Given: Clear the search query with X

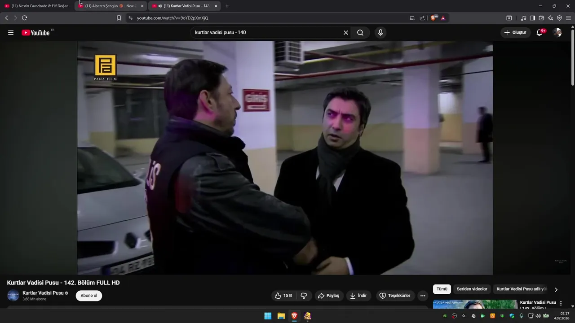Looking at the screenshot, I should 346,32.
